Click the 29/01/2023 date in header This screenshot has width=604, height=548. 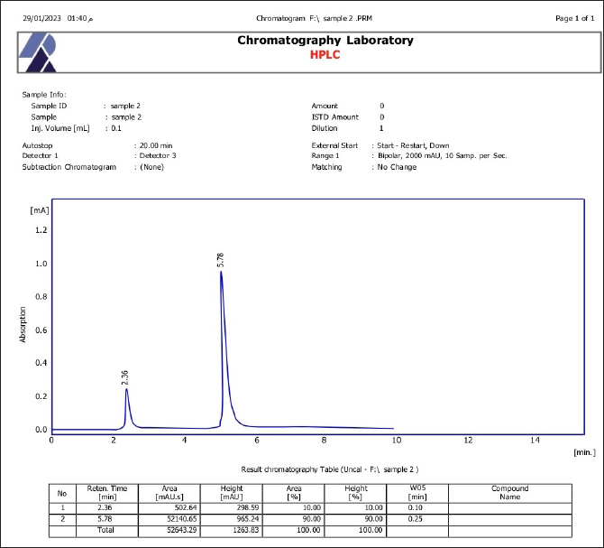click(42, 18)
